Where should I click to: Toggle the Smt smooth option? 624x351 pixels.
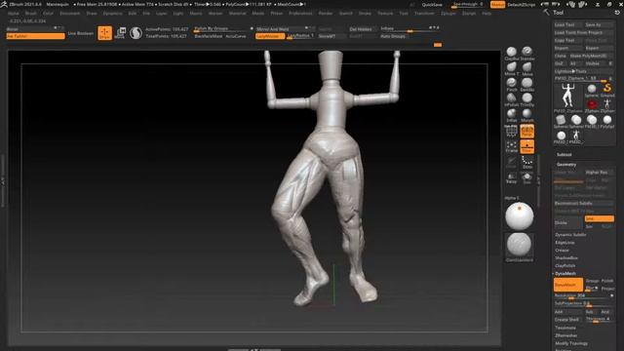coord(599,218)
